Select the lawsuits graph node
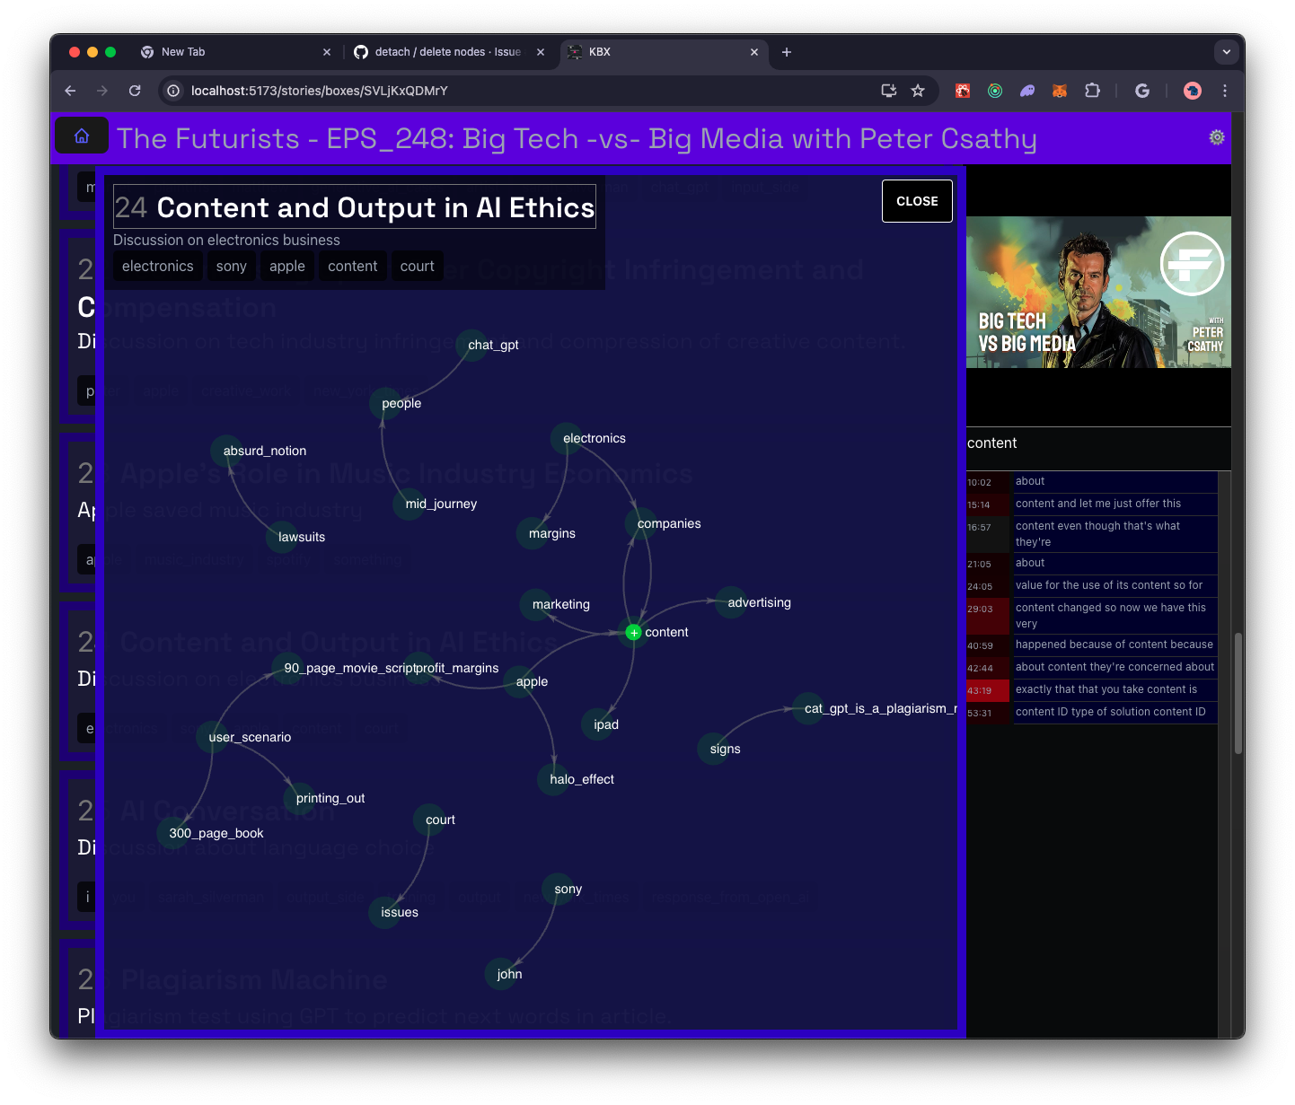 click(282, 537)
